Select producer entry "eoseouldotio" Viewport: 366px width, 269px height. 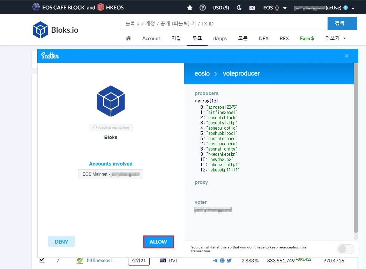click(222, 128)
